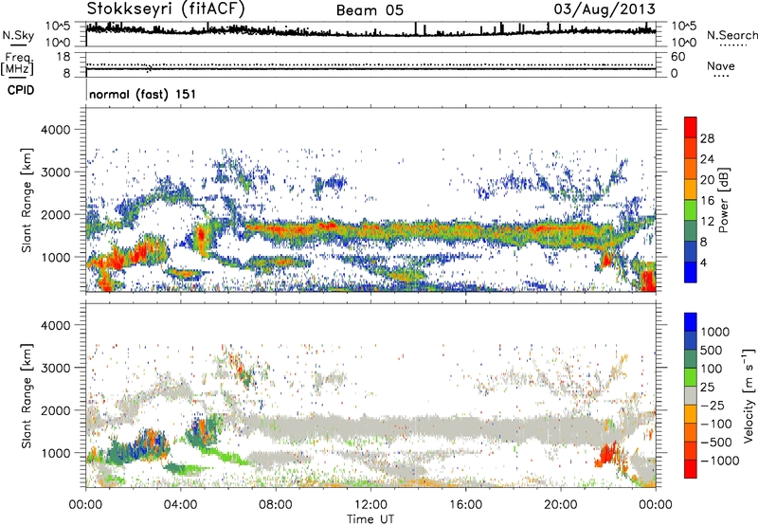Click the 'N.Sky' legend label
The height and width of the screenshot is (525, 758).
[18, 35]
